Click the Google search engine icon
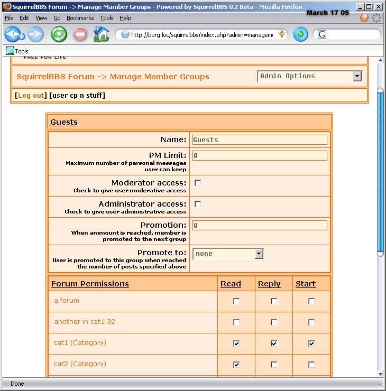This screenshot has height=391, width=386. click(322, 34)
